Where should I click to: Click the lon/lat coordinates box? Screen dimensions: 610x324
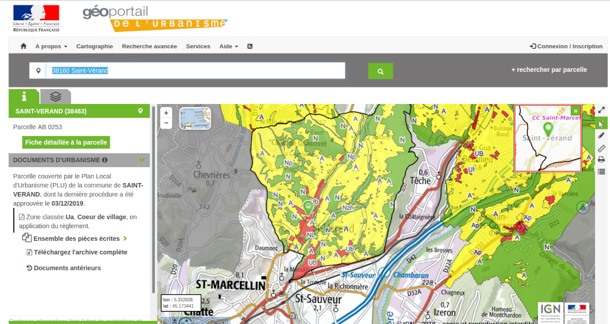[x=181, y=303]
